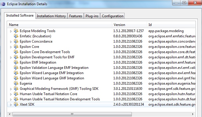Select the Epsilon Core Development Tools entry
202x117 pixels.
click(45, 52)
